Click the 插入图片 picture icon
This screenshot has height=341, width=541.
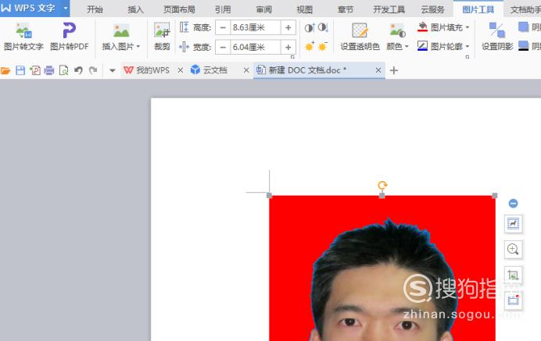(x=121, y=30)
